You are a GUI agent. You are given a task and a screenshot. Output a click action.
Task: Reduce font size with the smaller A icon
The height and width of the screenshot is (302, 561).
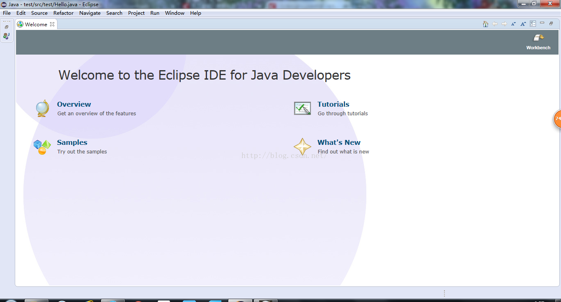(513, 24)
